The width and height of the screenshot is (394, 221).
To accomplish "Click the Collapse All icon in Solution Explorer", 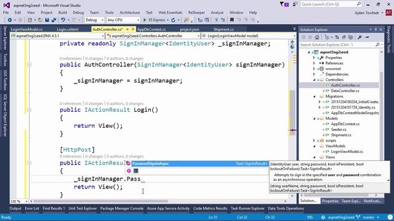I will tap(344, 37).
